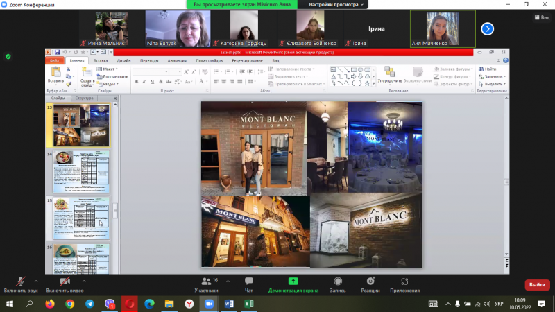The height and width of the screenshot is (312, 555).
Task: Open the font name combo box
Action: click(151, 72)
